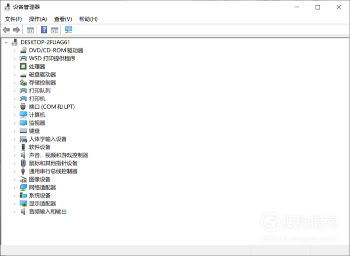The image size is (350, 256).
Task: Expand the 通用串行总线控制器 node arrow
Action: point(15,172)
